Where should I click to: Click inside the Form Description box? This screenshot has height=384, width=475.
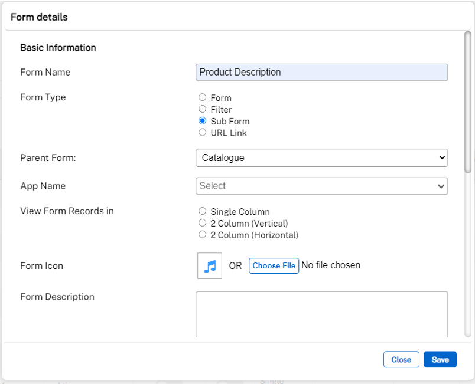[x=321, y=313]
